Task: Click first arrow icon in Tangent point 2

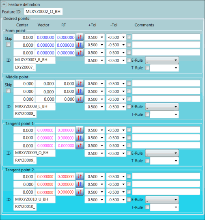Action: point(80,176)
